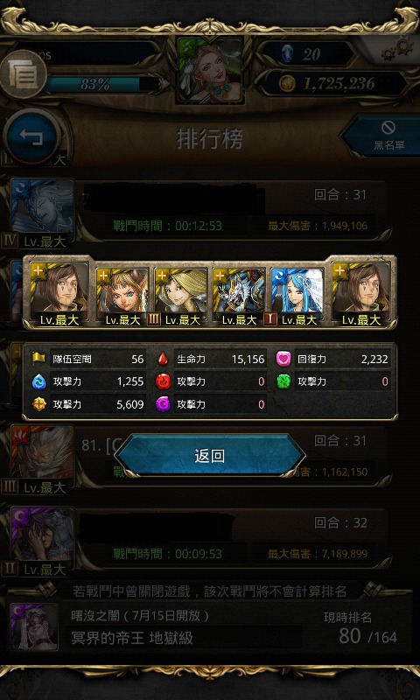Tap the heart recovery icon
The image size is (420, 700).
[283, 359]
